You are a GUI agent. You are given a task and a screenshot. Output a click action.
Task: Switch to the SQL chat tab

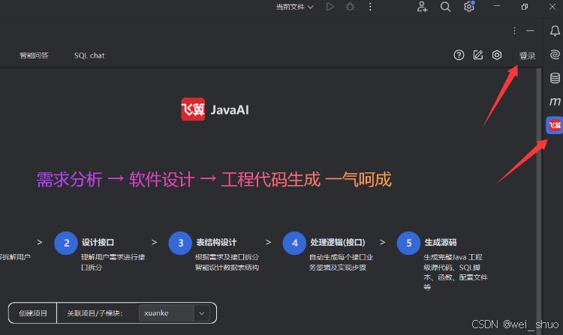(x=89, y=55)
